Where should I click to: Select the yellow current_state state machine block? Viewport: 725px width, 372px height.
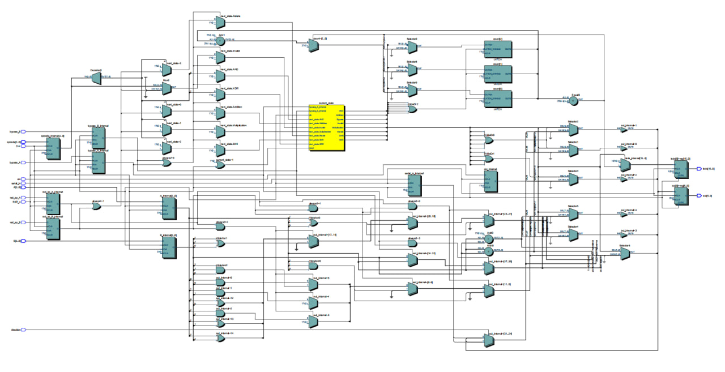pyautogui.click(x=327, y=127)
